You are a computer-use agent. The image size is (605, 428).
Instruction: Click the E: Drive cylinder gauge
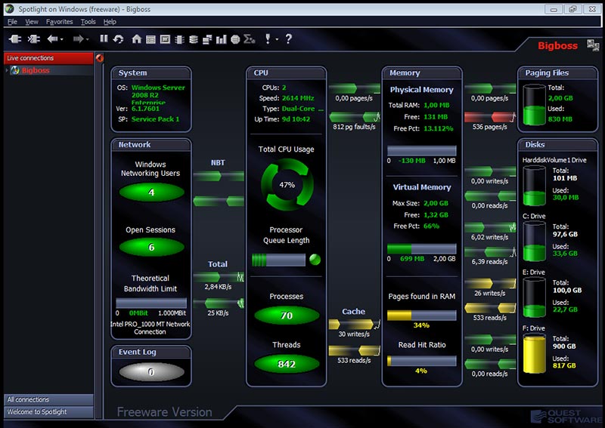point(534,297)
